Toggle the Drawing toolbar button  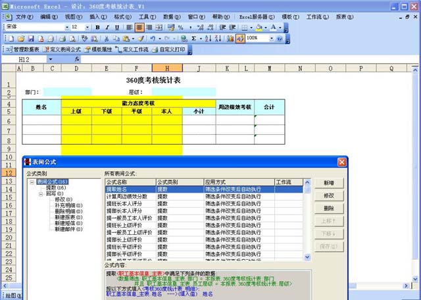point(240,38)
